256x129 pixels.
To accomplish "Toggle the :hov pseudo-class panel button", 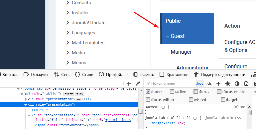I will click(200, 83).
